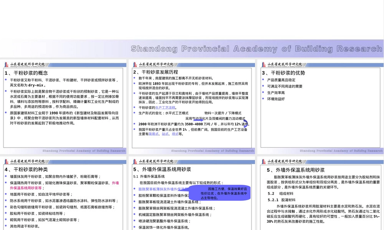The width and height of the screenshot is (384, 230).
Task: Click the '塔式' hyperlink
Action: click(x=175, y=134)
